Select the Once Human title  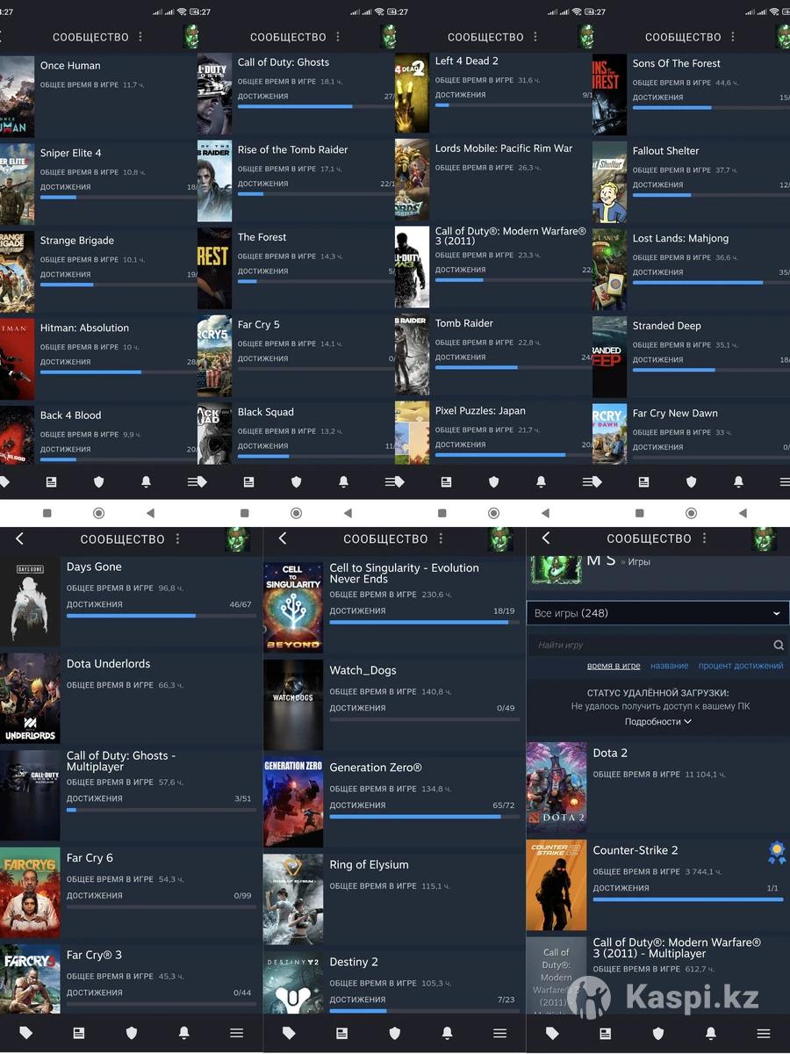pyautogui.click(x=70, y=66)
